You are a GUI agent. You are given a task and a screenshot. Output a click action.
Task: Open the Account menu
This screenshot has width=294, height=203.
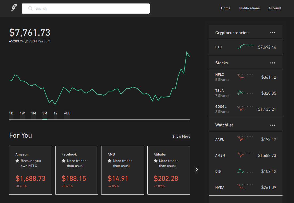point(275,8)
